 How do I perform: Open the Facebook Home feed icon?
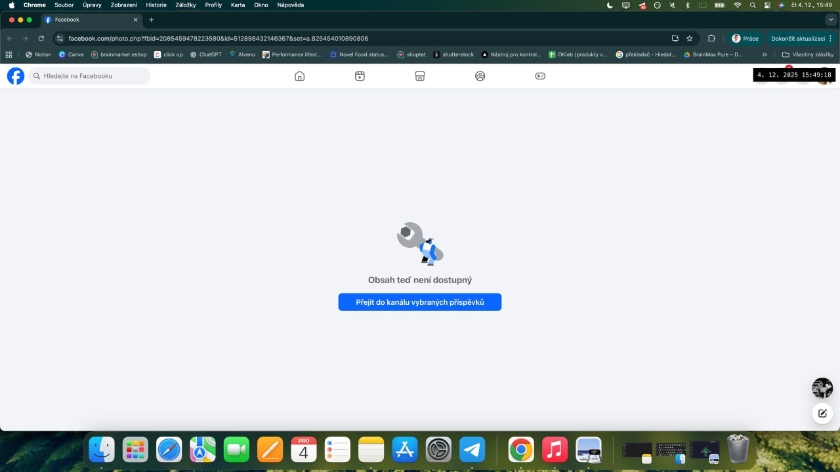[x=300, y=76]
